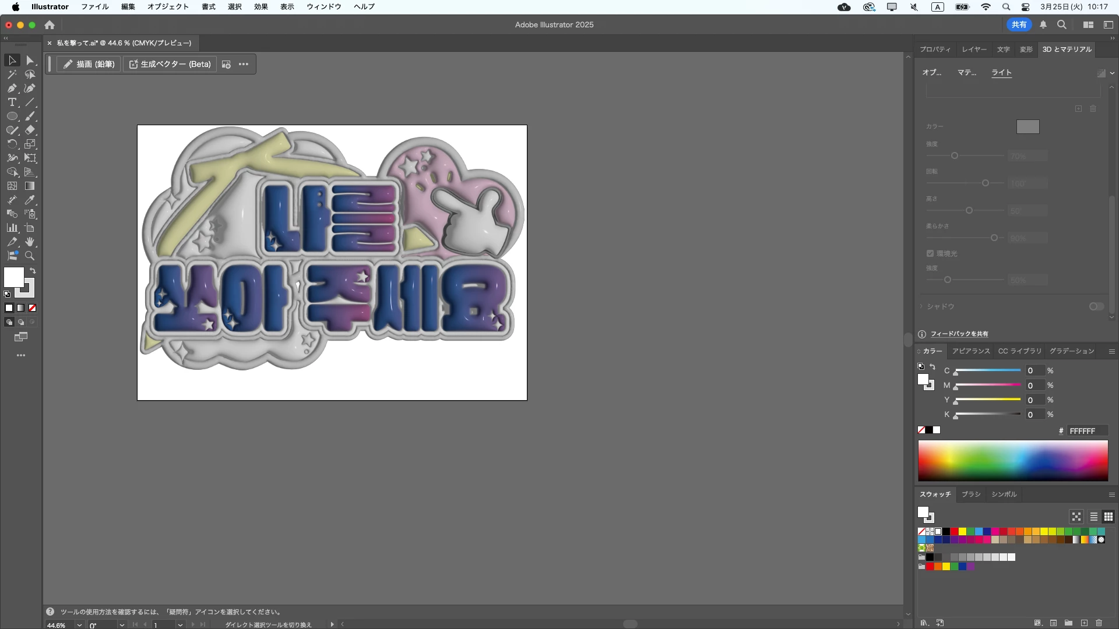The width and height of the screenshot is (1119, 629).
Task: Click 生成ベクター (Beta) button
Action: pyautogui.click(x=170, y=64)
